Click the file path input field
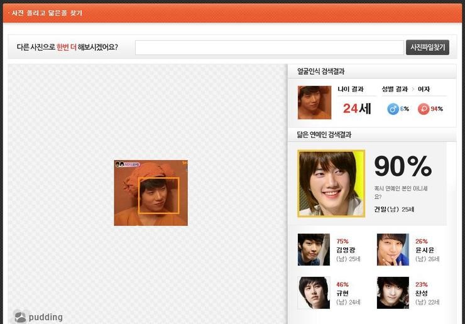The width and height of the screenshot is (465, 324). pyautogui.click(x=269, y=48)
